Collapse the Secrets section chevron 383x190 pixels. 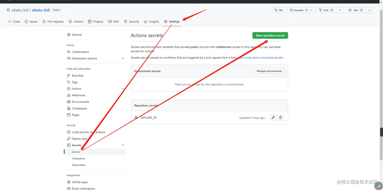[x=123, y=145]
